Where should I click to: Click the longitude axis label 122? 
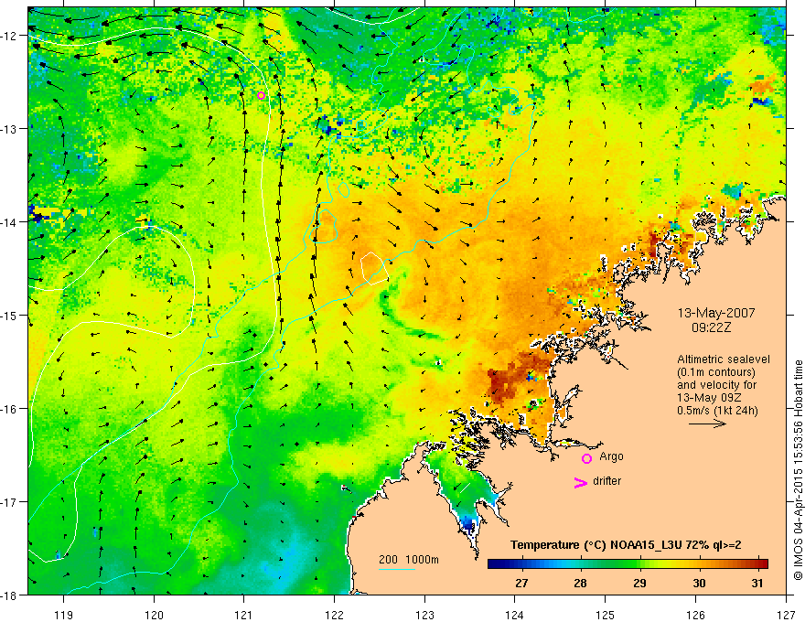(334, 615)
